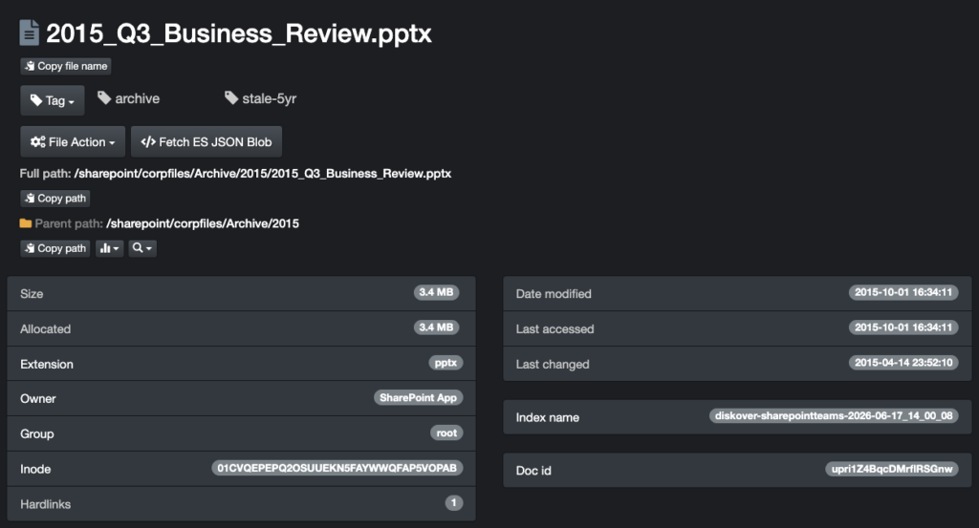The width and height of the screenshot is (979, 528).
Task: Click the SharePoint App owner badge
Action: click(419, 398)
